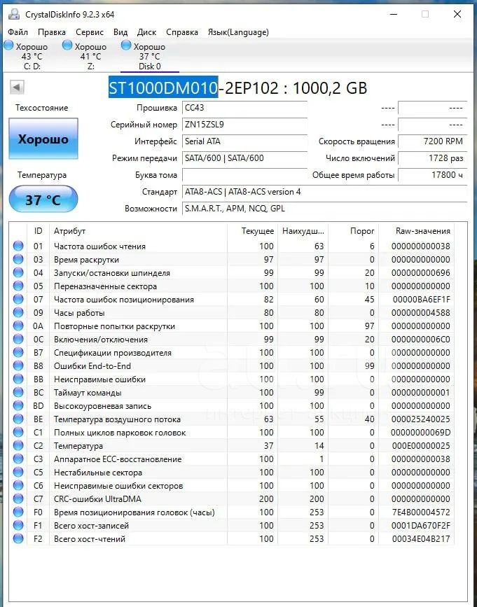
Task: Select the Часы работы attribute name
Action: point(79,313)
